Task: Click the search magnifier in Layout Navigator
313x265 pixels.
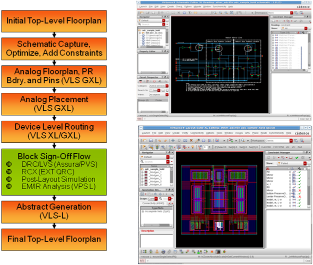Action: point(142,162)
